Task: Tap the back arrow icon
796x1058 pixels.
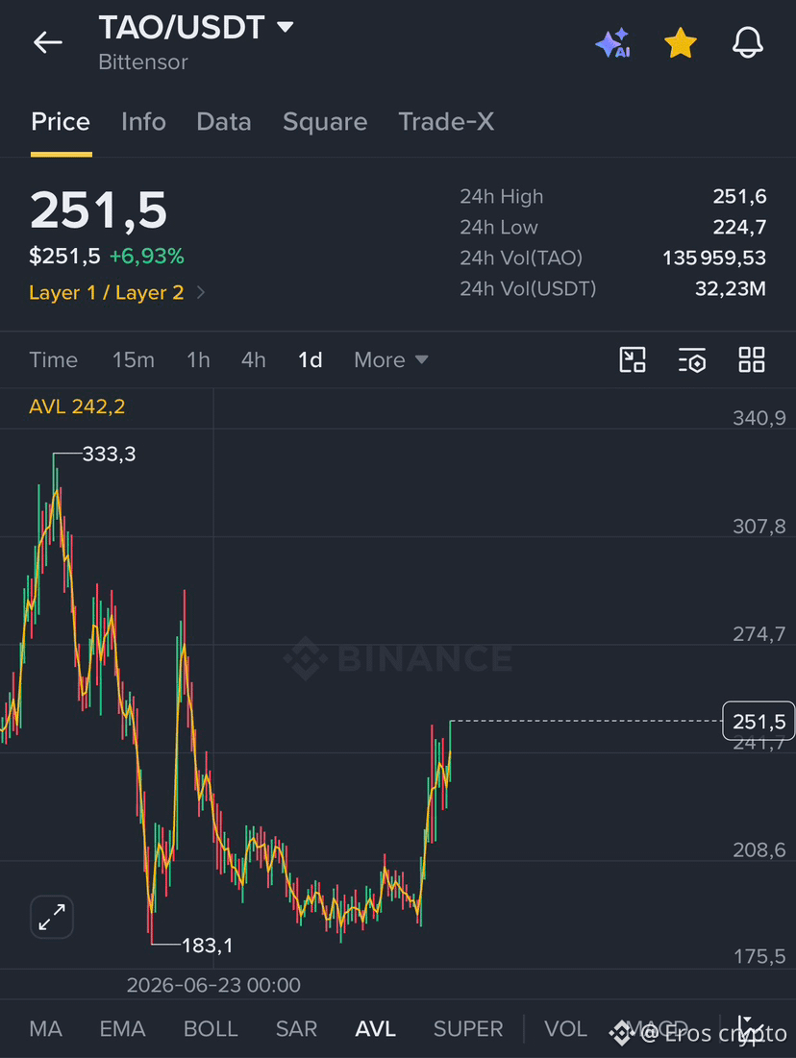Action: pyautogui.click(x=47, y=42)
